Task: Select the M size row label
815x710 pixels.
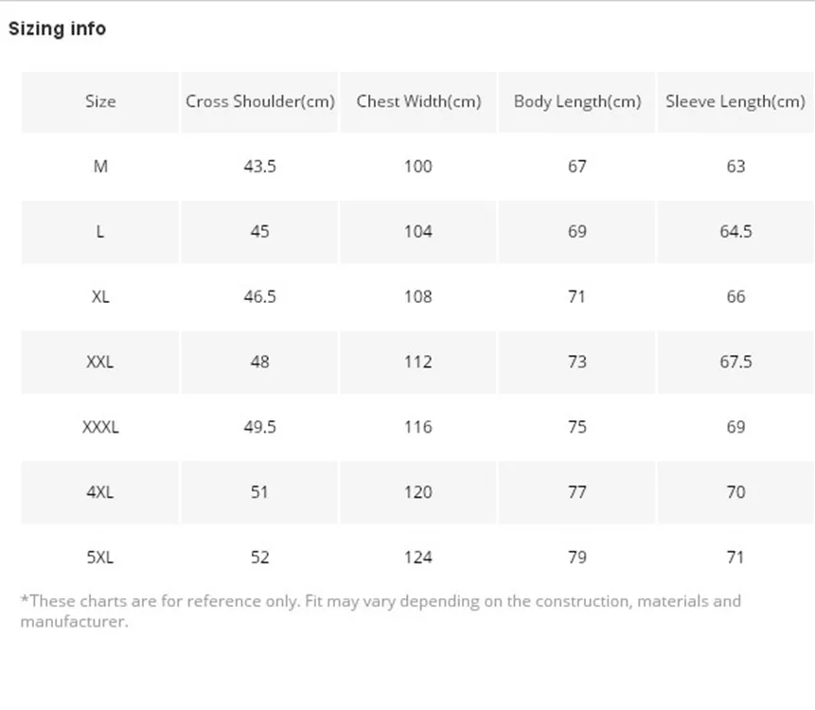Action: click(x=100, y=167)
